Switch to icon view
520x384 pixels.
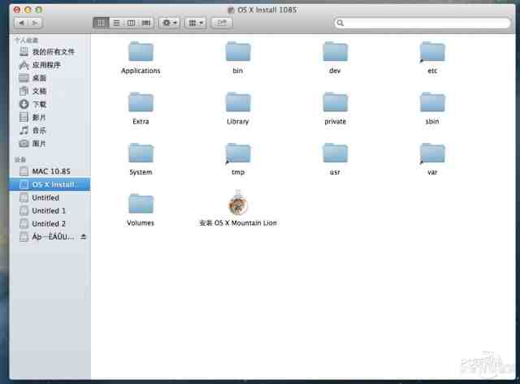(101, 23)
